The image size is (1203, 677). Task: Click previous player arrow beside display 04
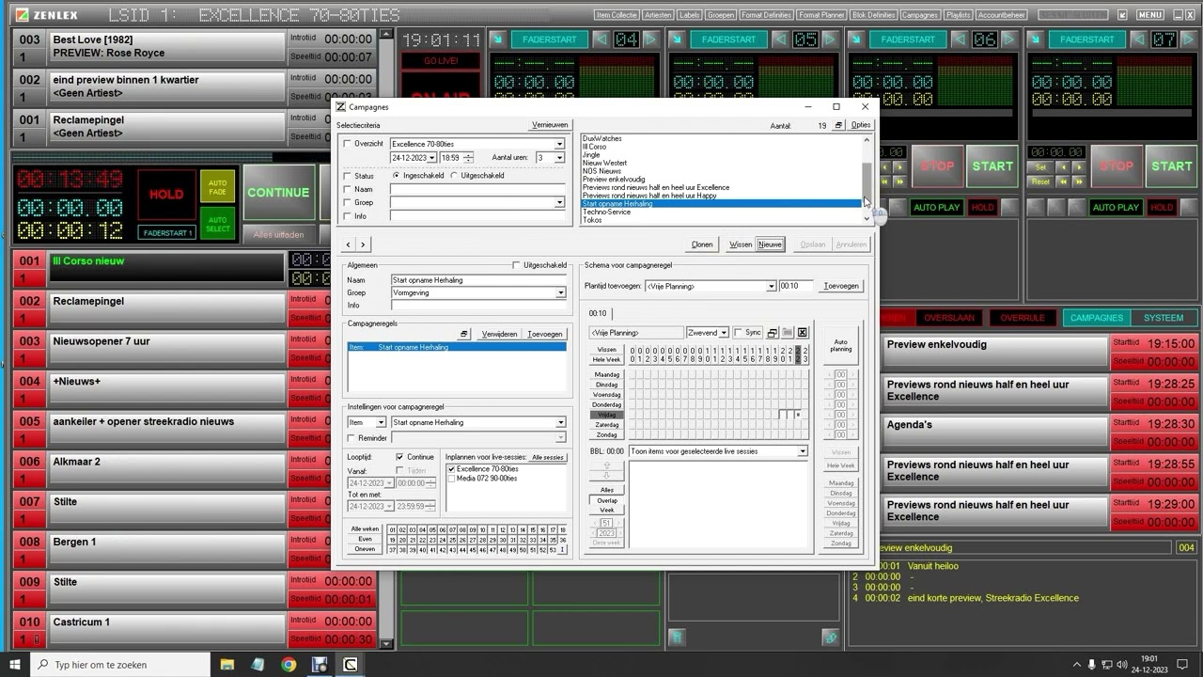point(601,39)
